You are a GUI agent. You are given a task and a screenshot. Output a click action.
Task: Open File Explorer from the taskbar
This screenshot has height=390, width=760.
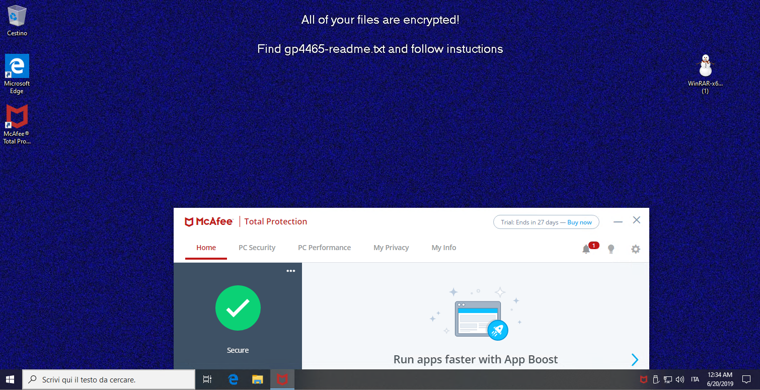pos(258,380)
